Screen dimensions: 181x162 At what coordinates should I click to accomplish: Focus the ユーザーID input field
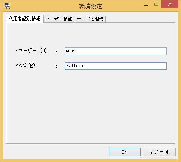(x=116, y=51)
